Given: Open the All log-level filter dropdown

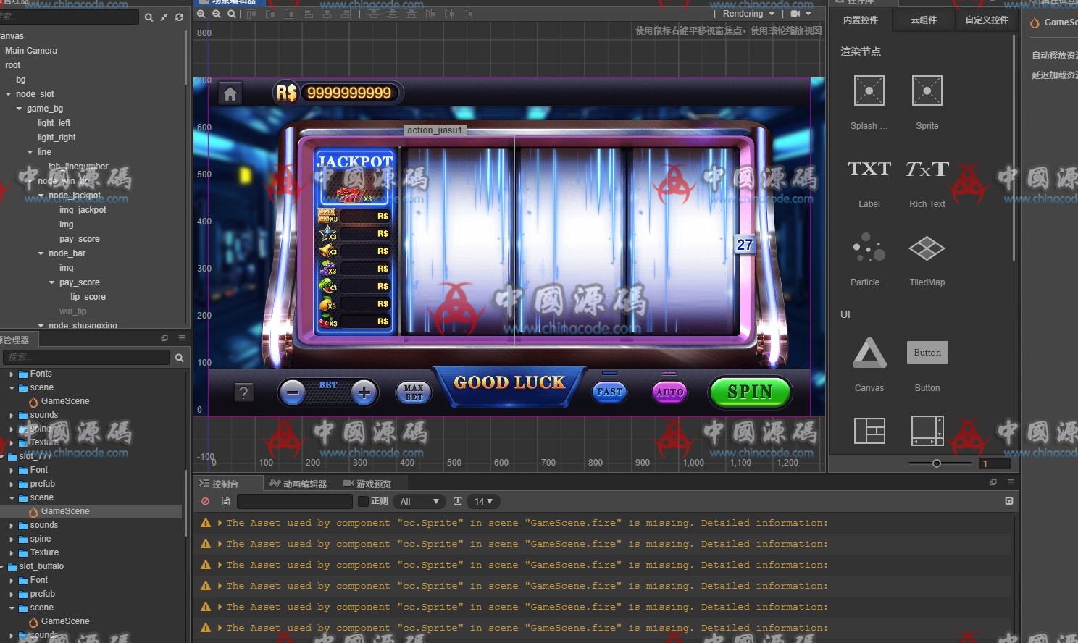Looking at the screenshot, I should pos(419,501).
